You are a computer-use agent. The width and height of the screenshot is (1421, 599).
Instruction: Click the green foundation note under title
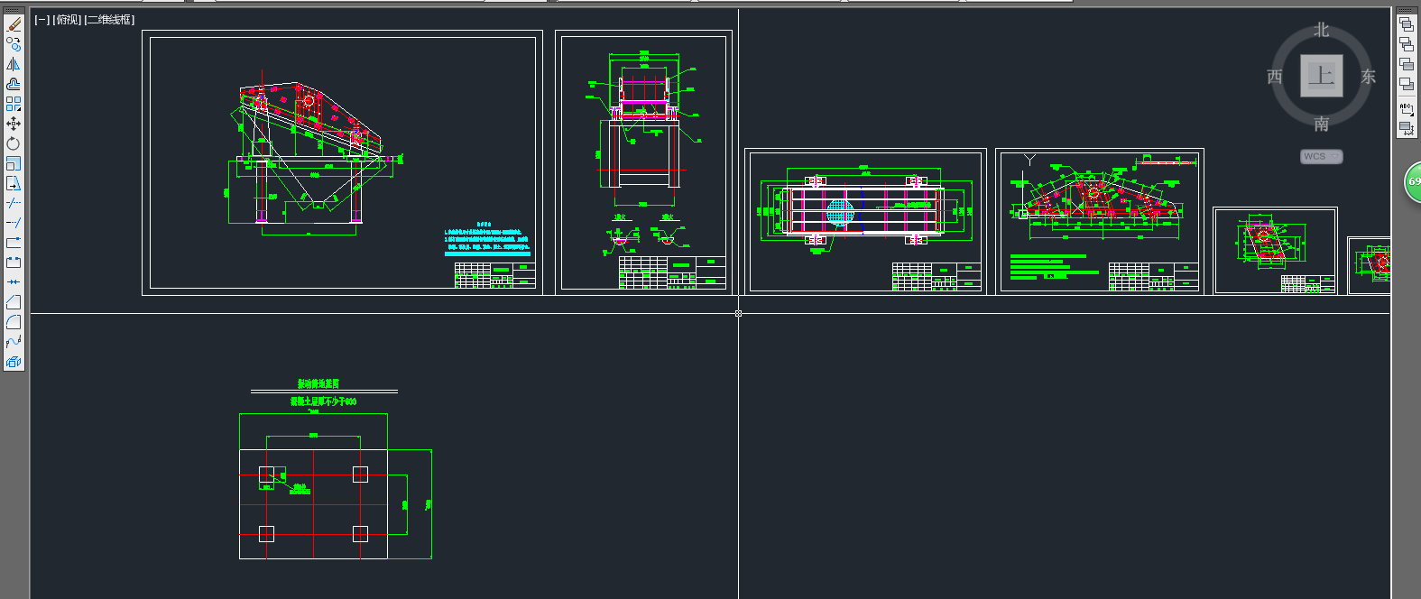tap(323, 401)
